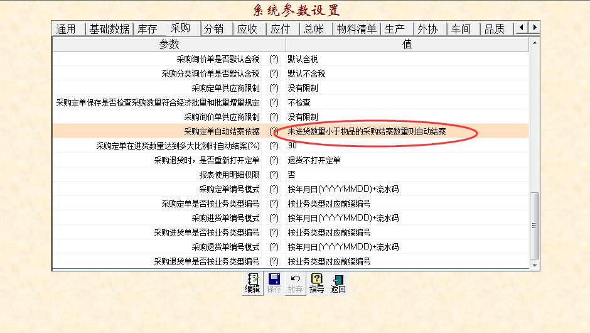Select value 未进货数量小于物品的采购结案数量则自动结案
This screenshot has height=333, width=590.
[x=367, y=131]
